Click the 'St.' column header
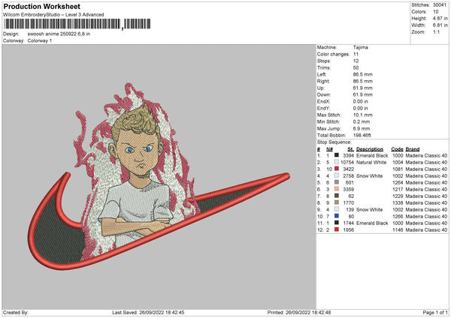Screen dimensions: 451x318 [350, 149]
